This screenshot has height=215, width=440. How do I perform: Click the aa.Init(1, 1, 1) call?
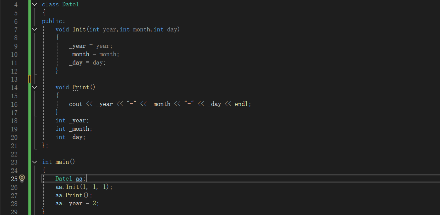pos(84,187)
